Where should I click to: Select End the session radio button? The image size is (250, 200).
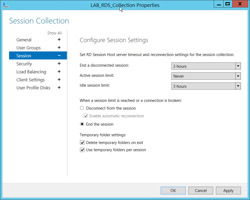click(82, 124)
